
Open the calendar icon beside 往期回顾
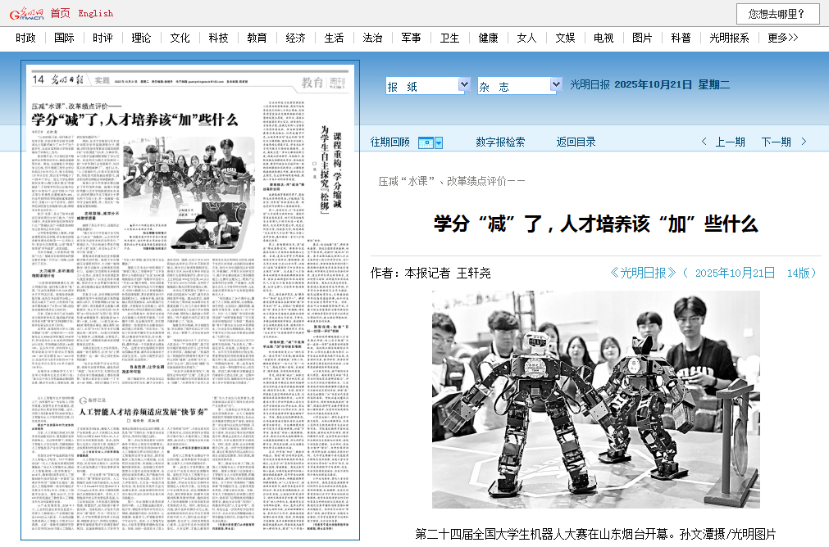430,142
